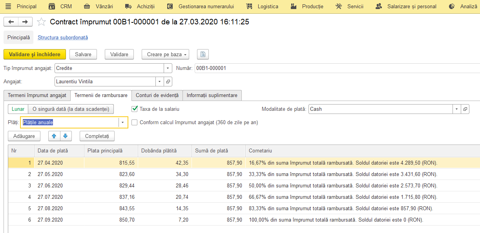Enable Conform calcul împrumut angajat checkbox
Screen dimensions: 480x233
pos(135,123)
